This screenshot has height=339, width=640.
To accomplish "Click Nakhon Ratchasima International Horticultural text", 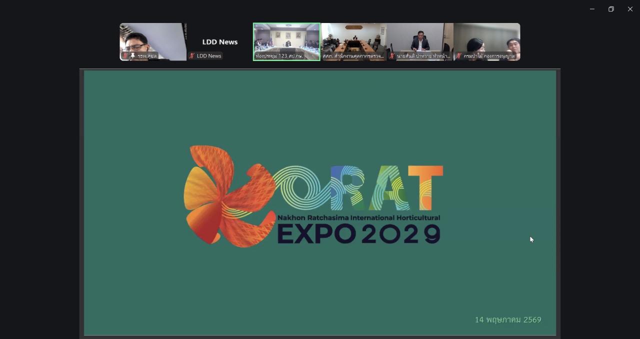I will pos(358,218).
